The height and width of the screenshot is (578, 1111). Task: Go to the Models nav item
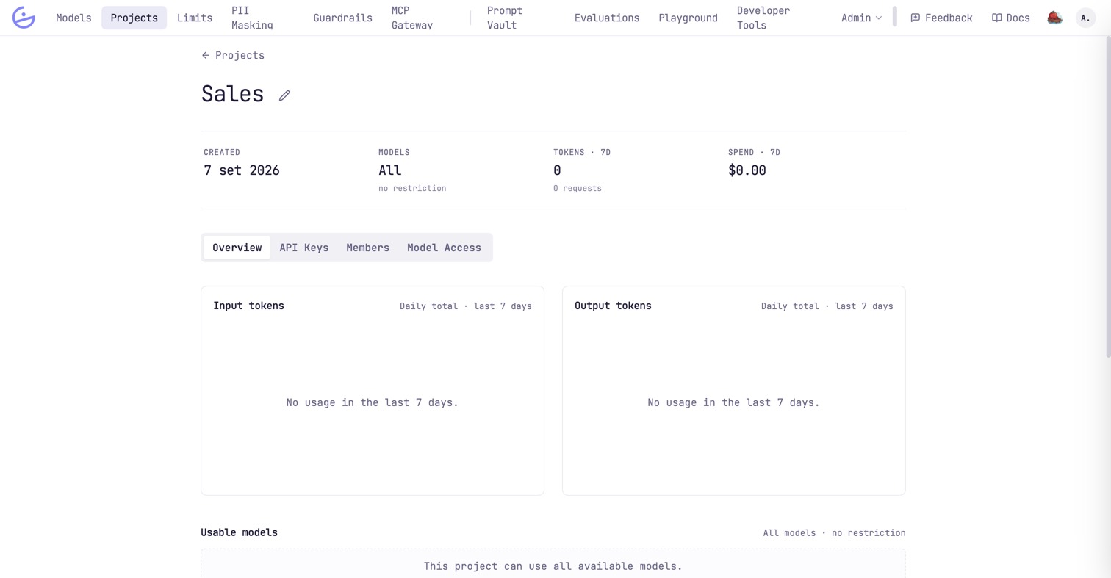[x=73, y=18]
